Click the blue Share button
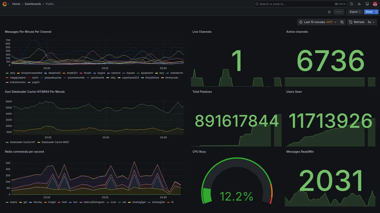This screenshot has height=213, width=380. tap(369, 12)
